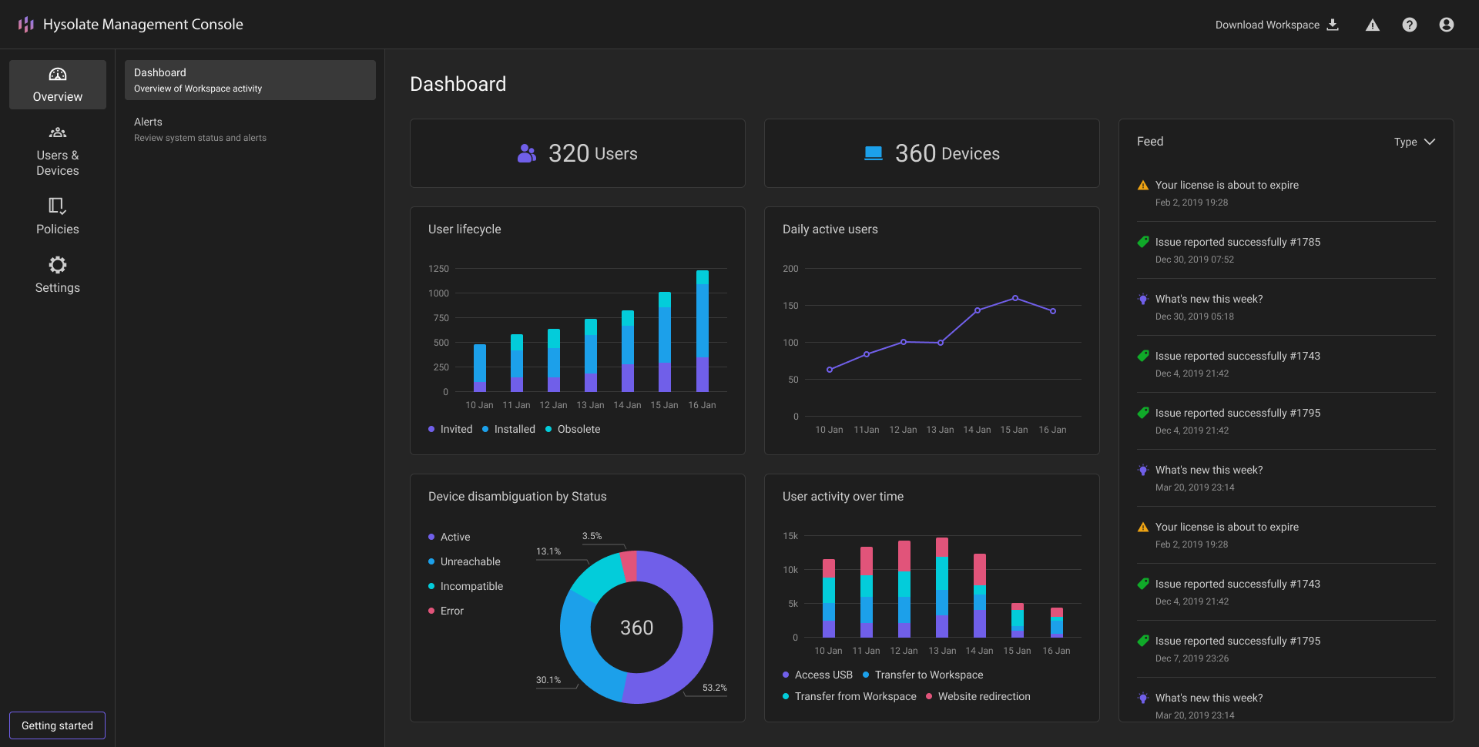Click the Hysolate logo icon
The image size is (1479, 747).
(x=26, y=25)
